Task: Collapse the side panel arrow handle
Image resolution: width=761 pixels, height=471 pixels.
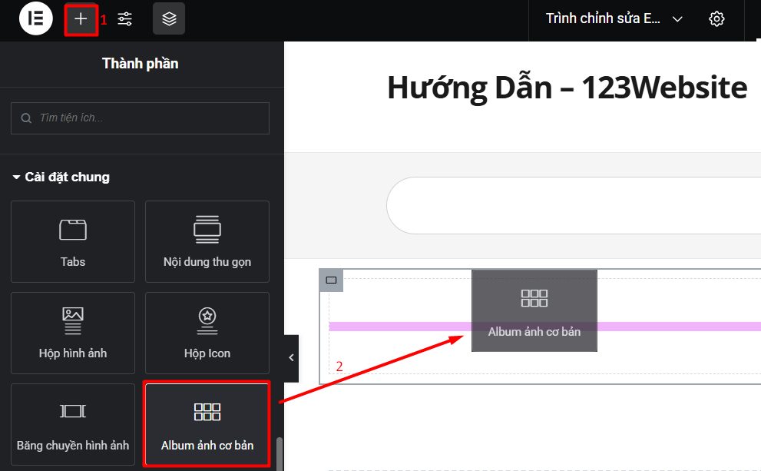Action: [x=291, y=358]
